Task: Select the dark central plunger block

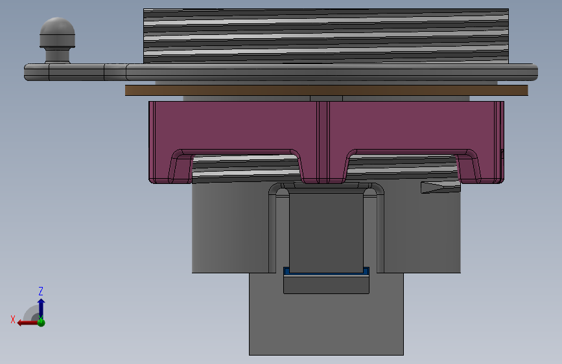Action: coord(326,233)
